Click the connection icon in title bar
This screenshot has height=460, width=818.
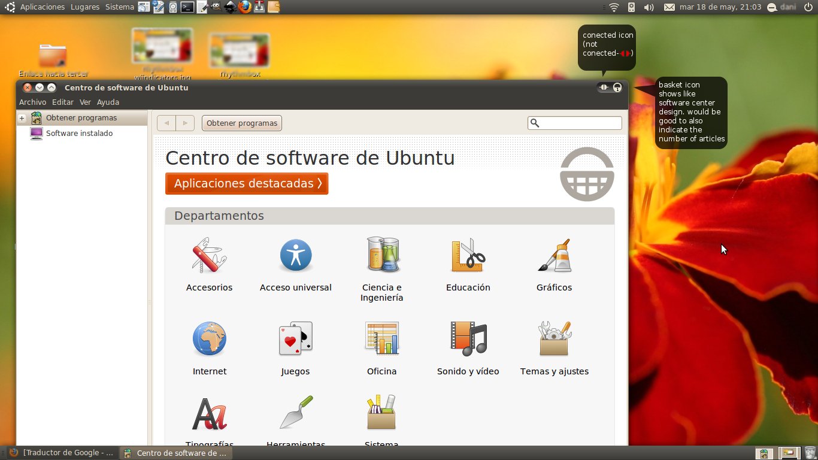coord(604,87)
